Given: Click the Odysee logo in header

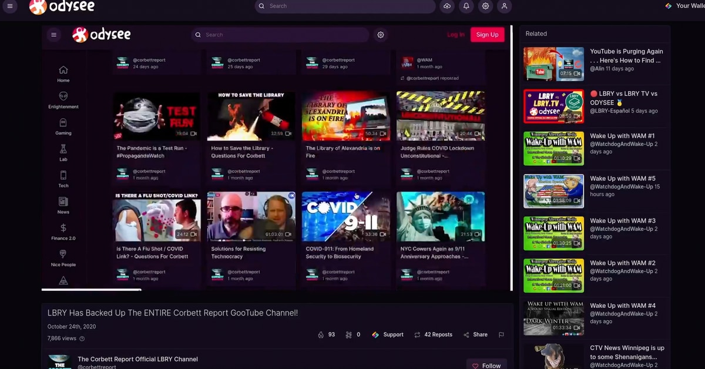Looking at the screenshot, I should coord(62,6).
